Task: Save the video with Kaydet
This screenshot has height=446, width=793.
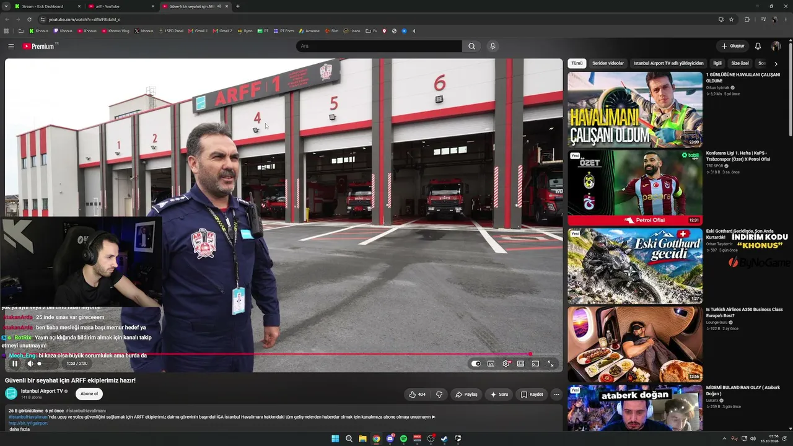Action: pyautogui.click(x=532, y=395)
